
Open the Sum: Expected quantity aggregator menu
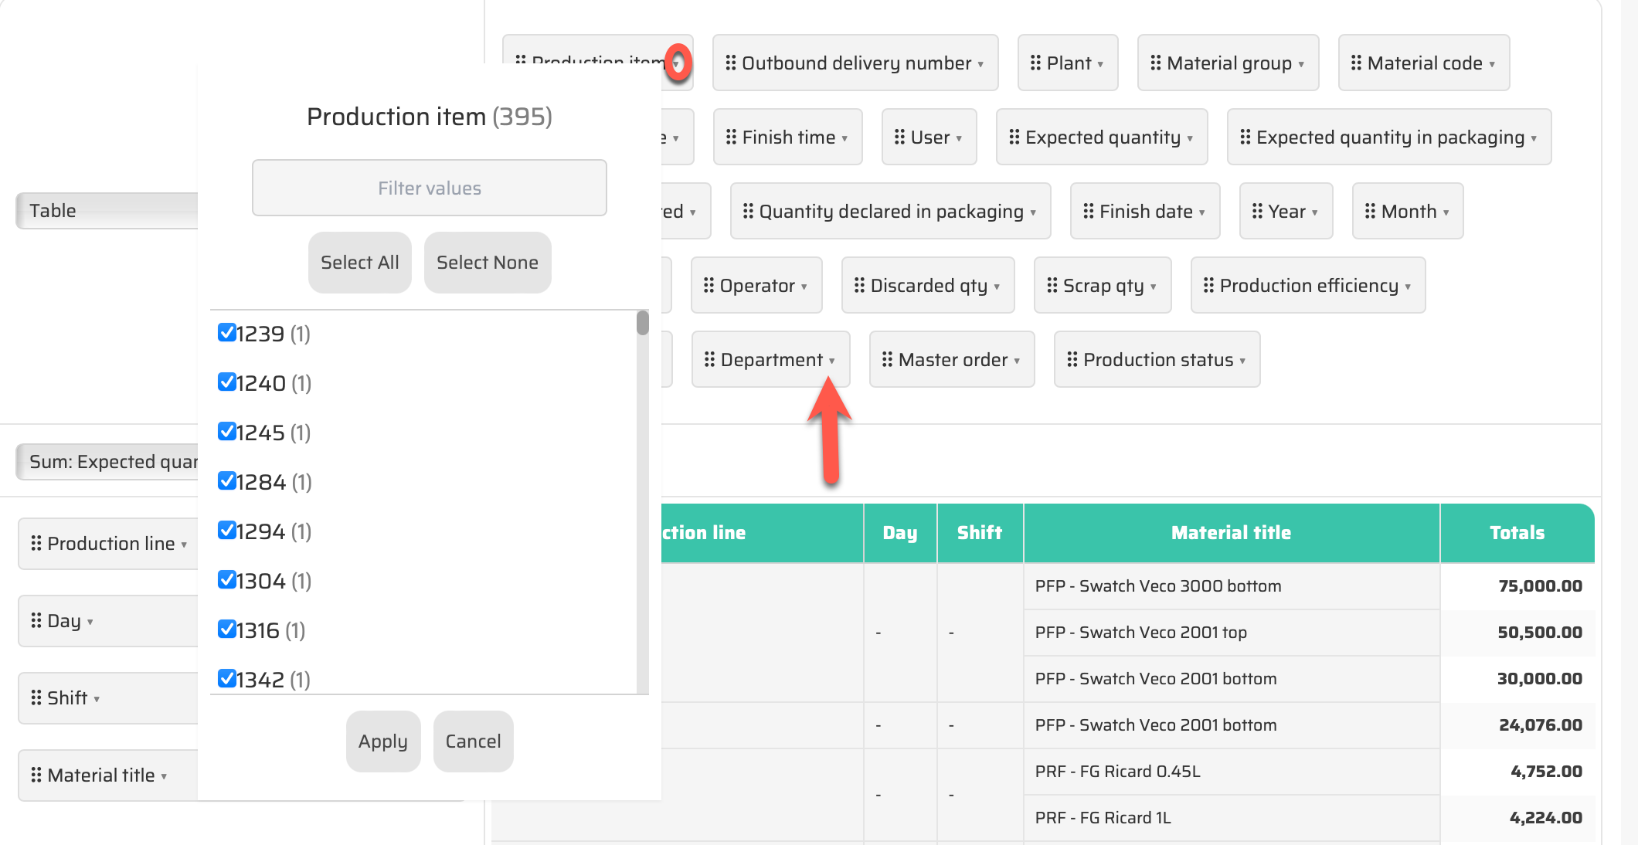(108, 462)
